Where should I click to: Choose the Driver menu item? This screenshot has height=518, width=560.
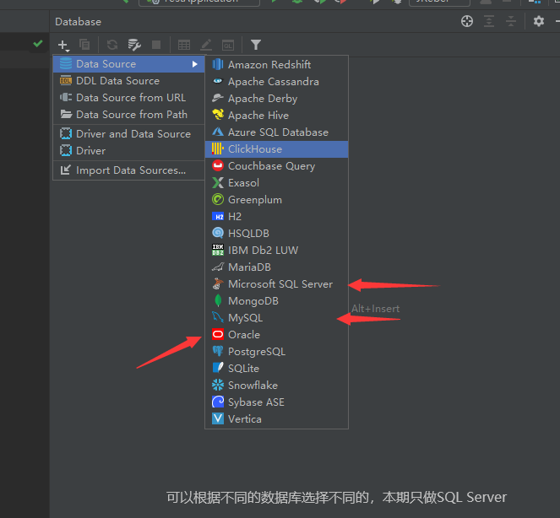tap(128, 150)
